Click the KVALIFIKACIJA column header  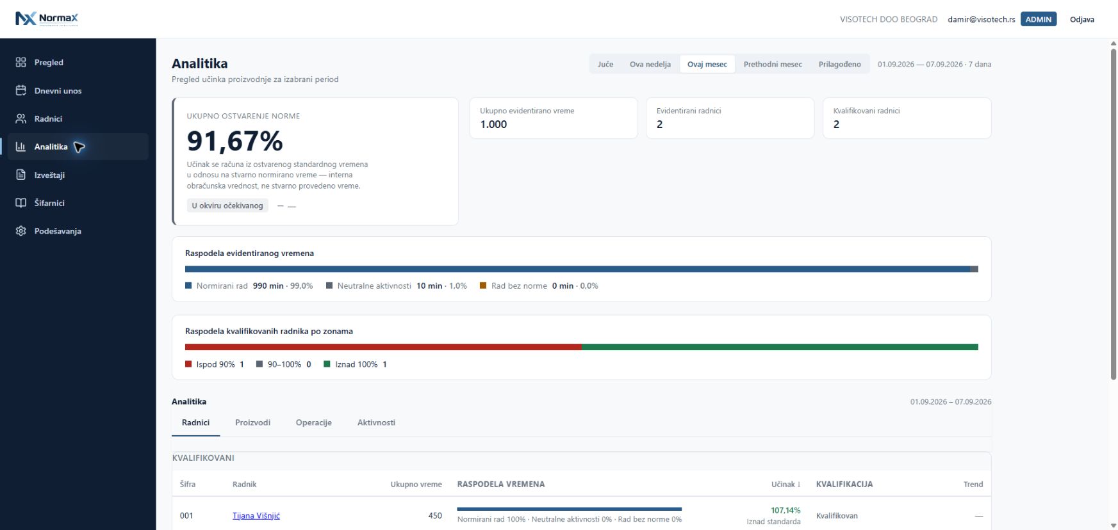(844, 485)
